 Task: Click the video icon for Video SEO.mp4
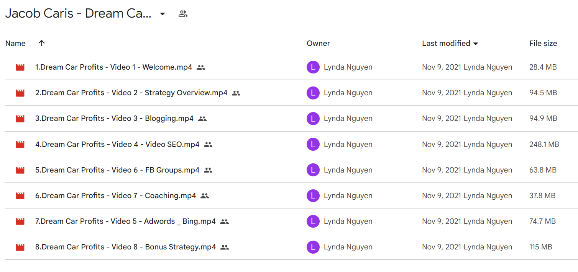[x=20, y=145]
